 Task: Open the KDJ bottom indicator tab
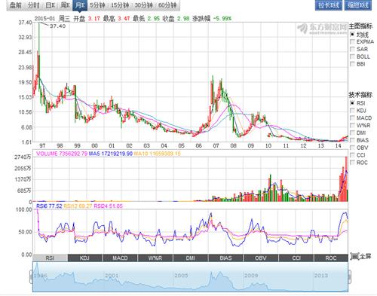(85, 258)
